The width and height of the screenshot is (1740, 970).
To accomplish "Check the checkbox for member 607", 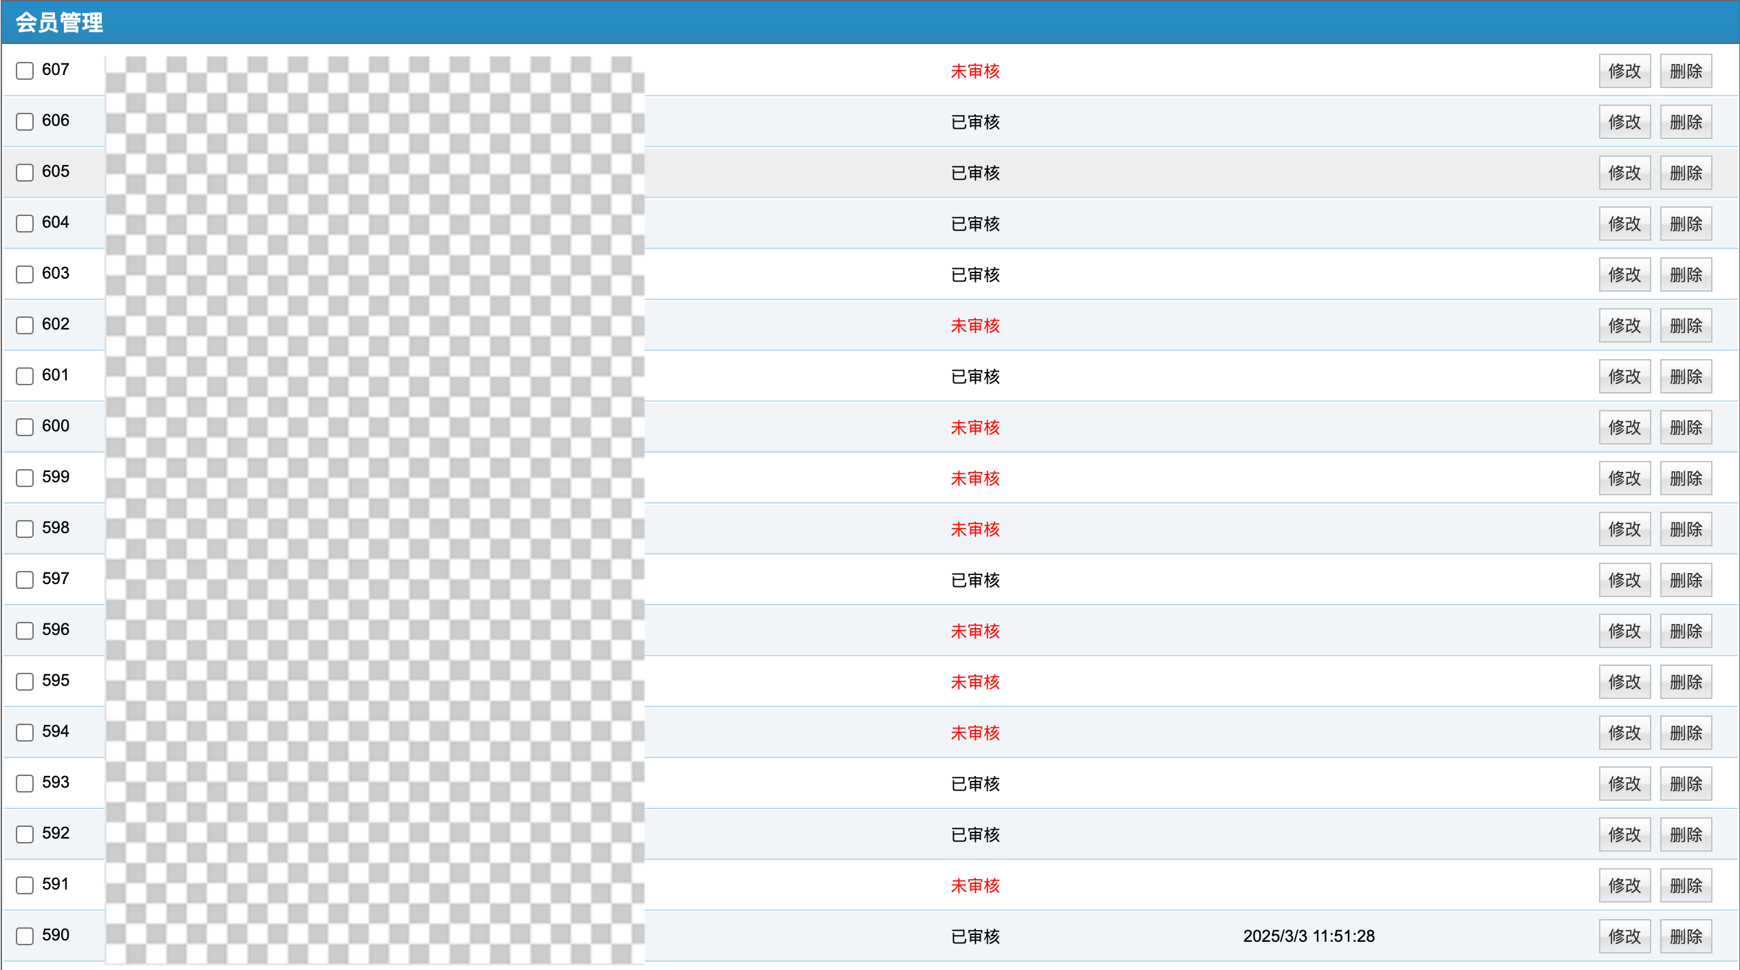I will (x=25, y=71).
